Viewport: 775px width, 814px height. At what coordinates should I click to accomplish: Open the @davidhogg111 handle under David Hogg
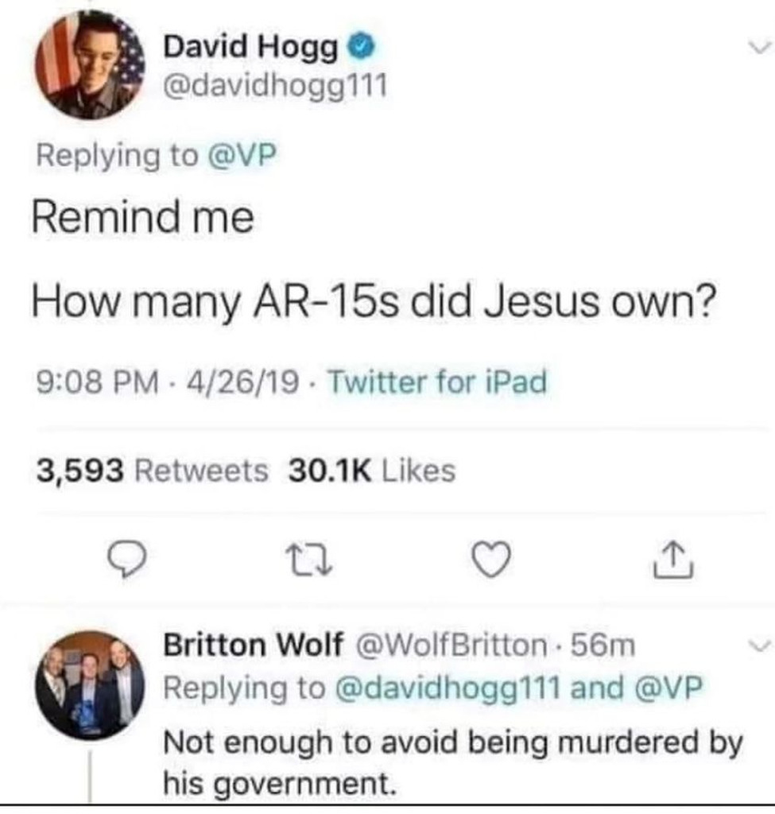click(276, 86)
